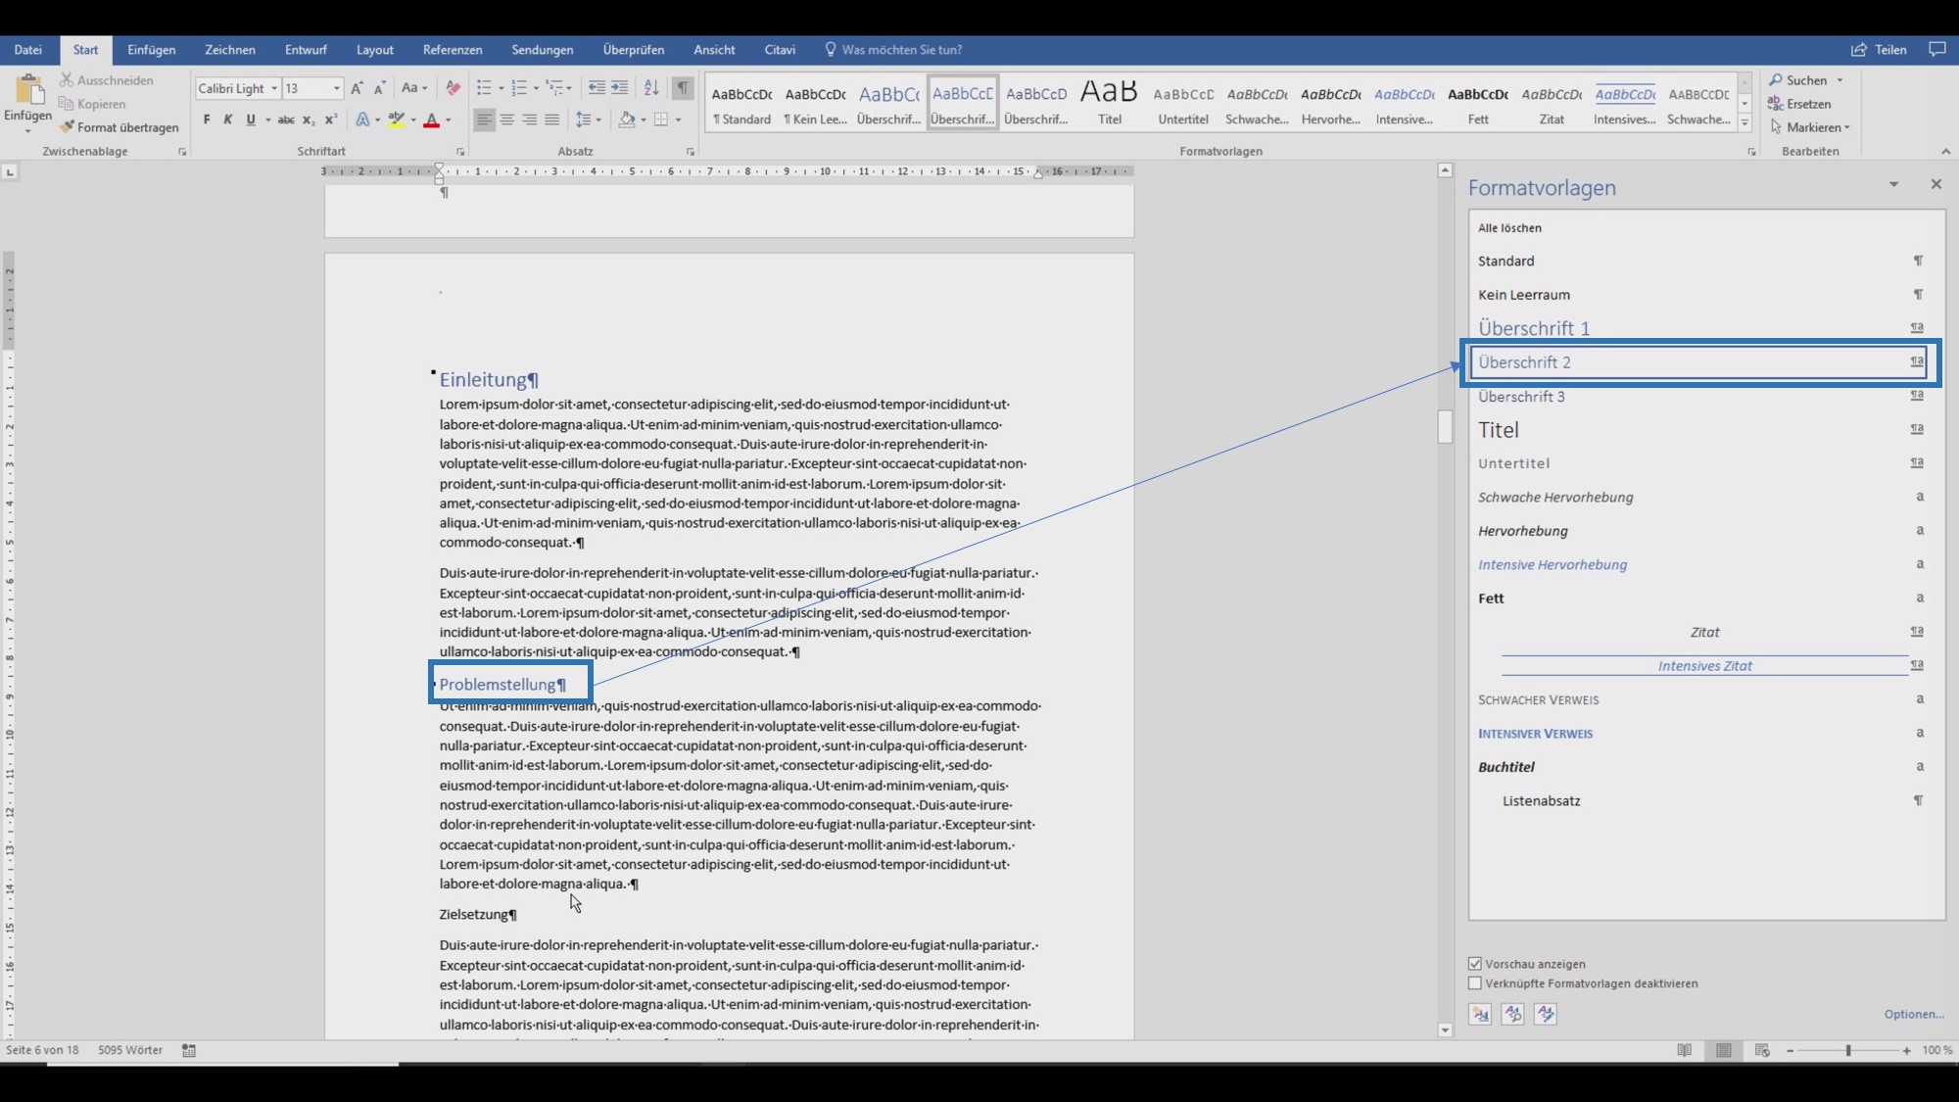Switch to the Layout tab
The image size is (1959, 1102).
[x=374, y=49]
